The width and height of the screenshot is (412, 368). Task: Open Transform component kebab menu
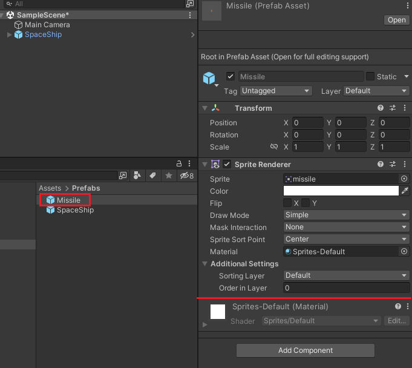click(405, 108)
